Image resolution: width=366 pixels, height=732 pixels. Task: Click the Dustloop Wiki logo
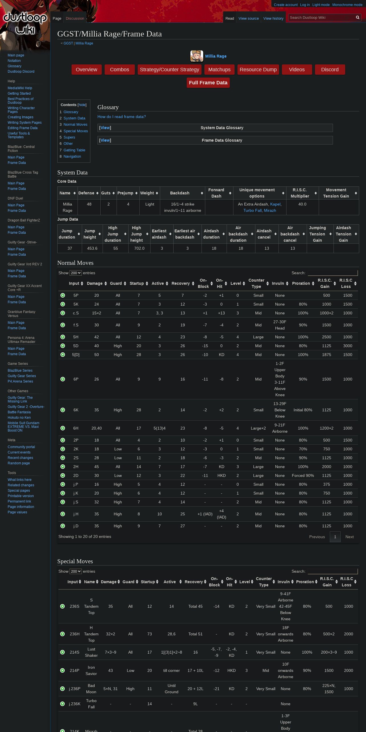point(25,23)
